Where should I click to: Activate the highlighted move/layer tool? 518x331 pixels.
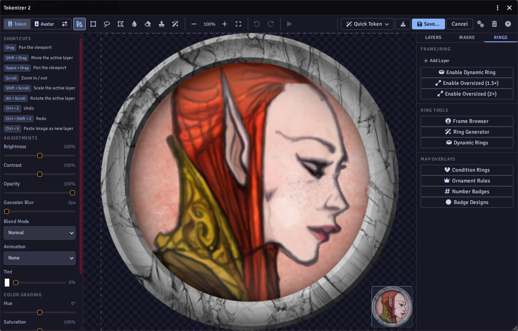tap(80, 24)
